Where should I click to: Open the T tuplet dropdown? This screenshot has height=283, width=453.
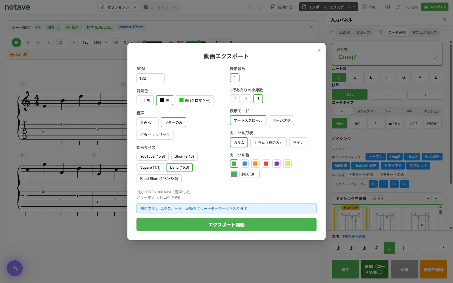(441, 248)
